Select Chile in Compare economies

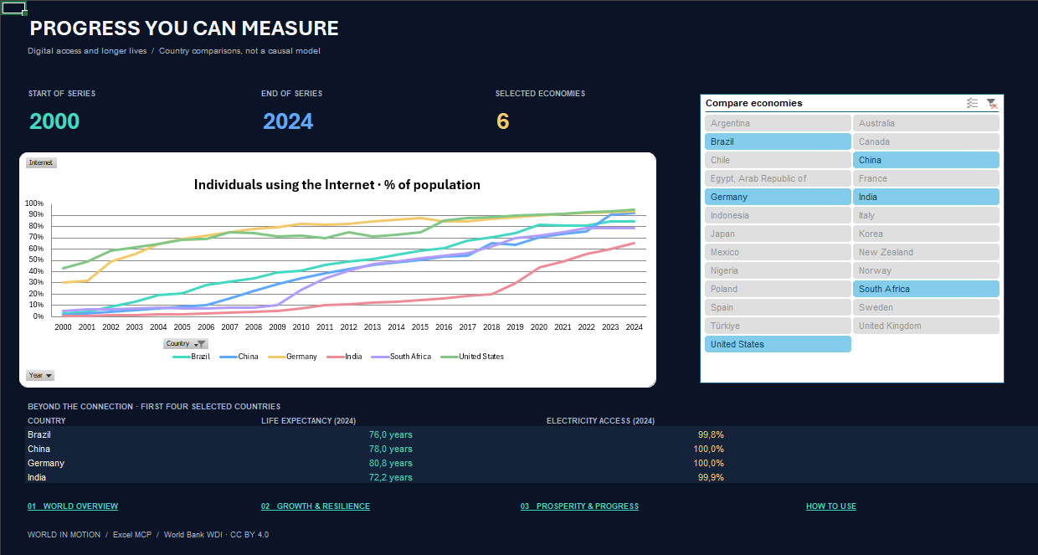pyautogui.click(x=778, y=160)
